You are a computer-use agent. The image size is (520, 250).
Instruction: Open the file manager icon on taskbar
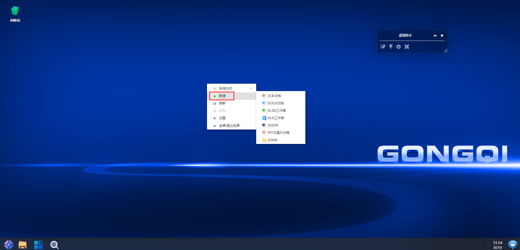pos(22,245)
